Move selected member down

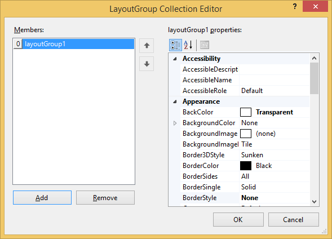tap(147, 64)
